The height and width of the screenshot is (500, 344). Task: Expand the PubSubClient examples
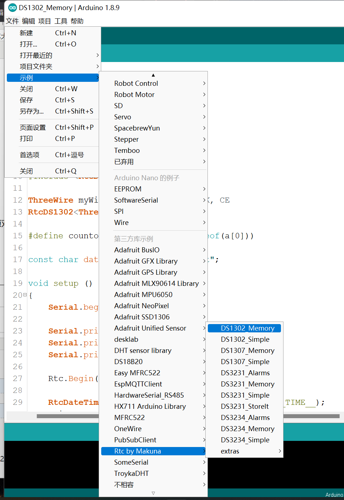click(x=153, y=440)
